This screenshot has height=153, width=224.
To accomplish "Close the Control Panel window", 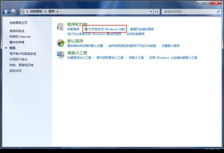I will point(216,3).
